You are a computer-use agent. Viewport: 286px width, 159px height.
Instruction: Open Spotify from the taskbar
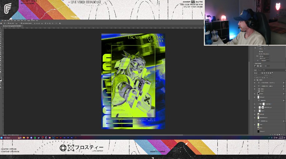click(x=35, y=138)
